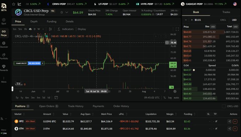Open the Trade History tab

coord(75,106)
